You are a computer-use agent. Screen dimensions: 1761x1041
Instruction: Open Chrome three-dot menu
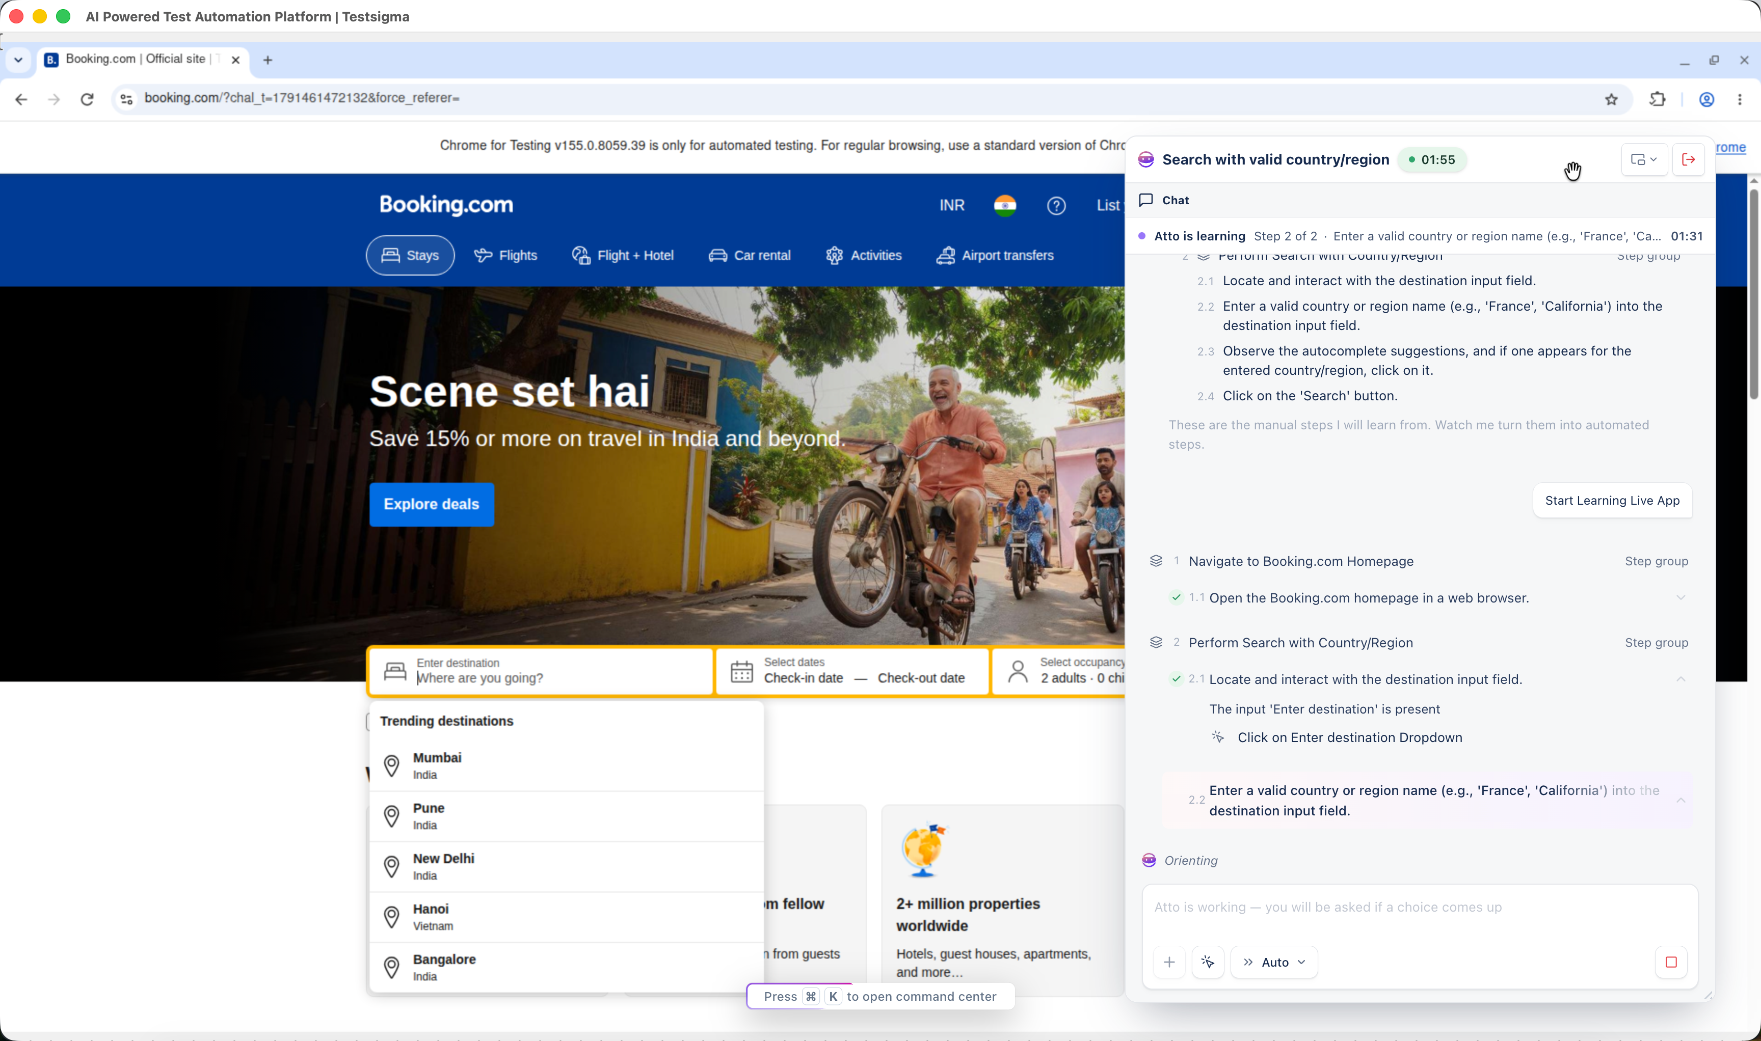pos(1740,99)
